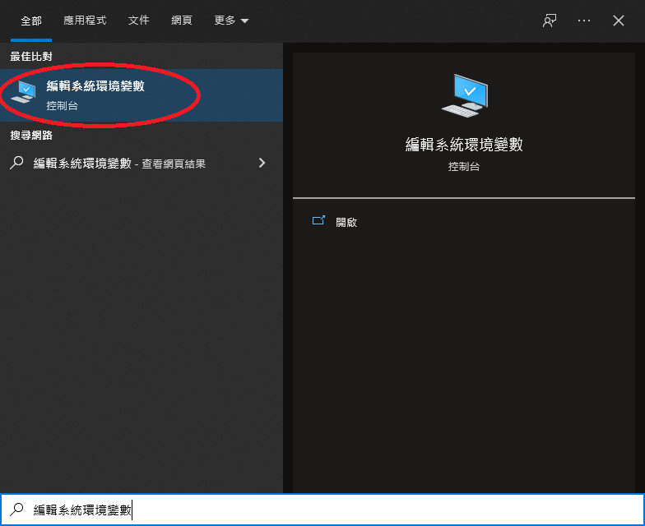Open the 編輯系統環境變數 best match result
This screenshot has height=526, width=645.
click(x=142, y=95)
